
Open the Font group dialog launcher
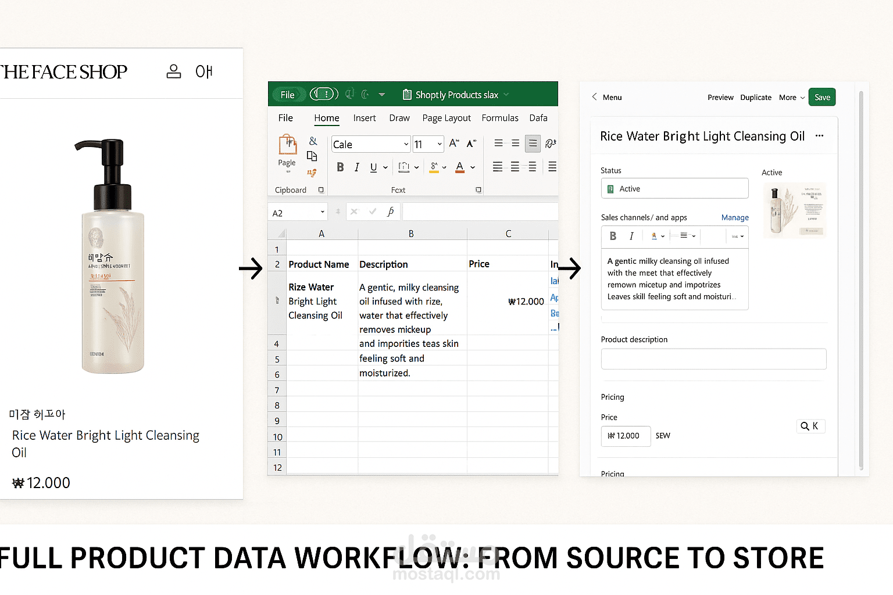click(478, 190)
